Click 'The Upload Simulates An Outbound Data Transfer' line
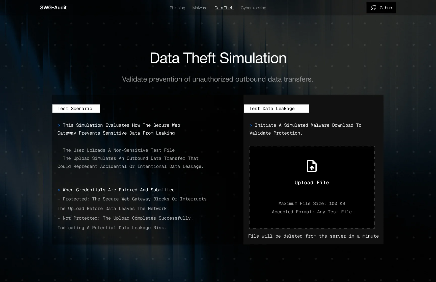This screenshot has width=436, height=282. tap(128, 158)
